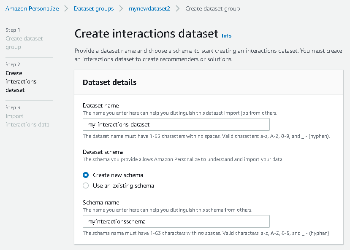Image resolution: width=350 pixels, height=250 pixels.
Task: Click the Schema name field label
Action: coord(101,202)
